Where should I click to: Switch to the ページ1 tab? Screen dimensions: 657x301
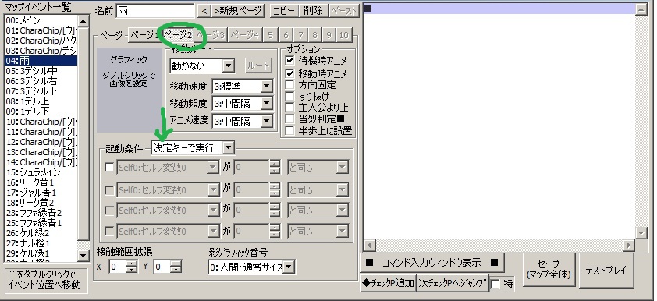tap(145, 35)
